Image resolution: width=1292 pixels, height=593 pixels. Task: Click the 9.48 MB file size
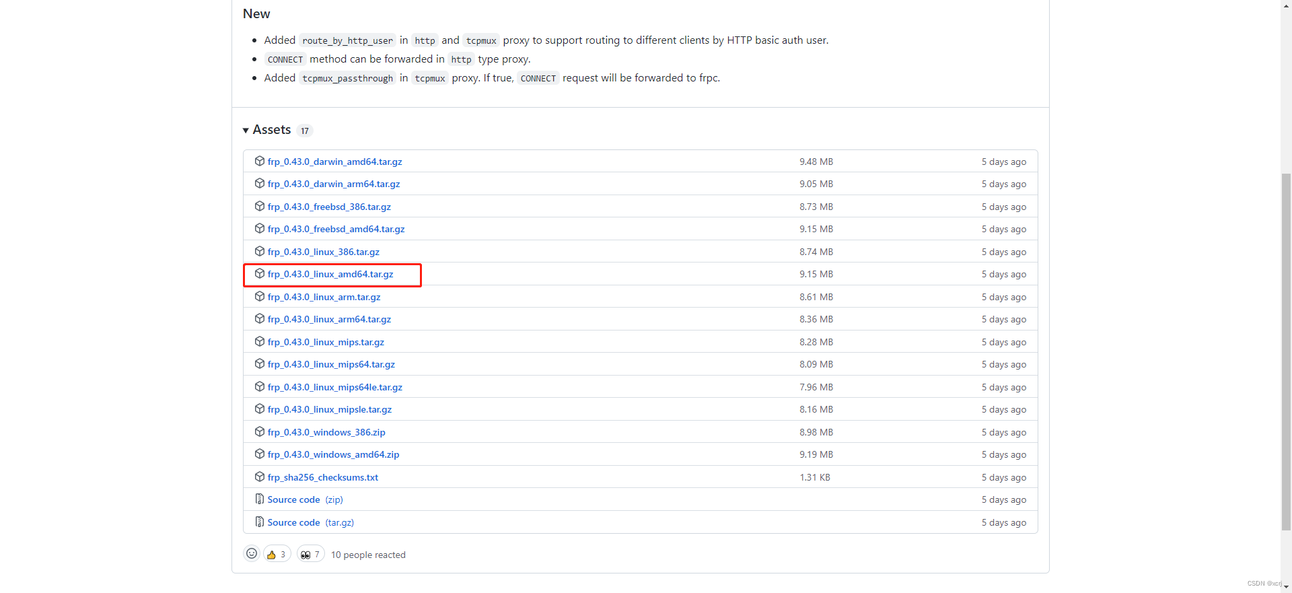coord(816,162)
